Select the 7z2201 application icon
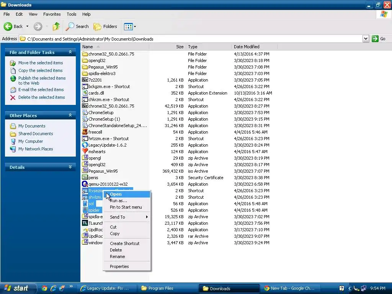The image size is (392, 294). pos(85,80)
